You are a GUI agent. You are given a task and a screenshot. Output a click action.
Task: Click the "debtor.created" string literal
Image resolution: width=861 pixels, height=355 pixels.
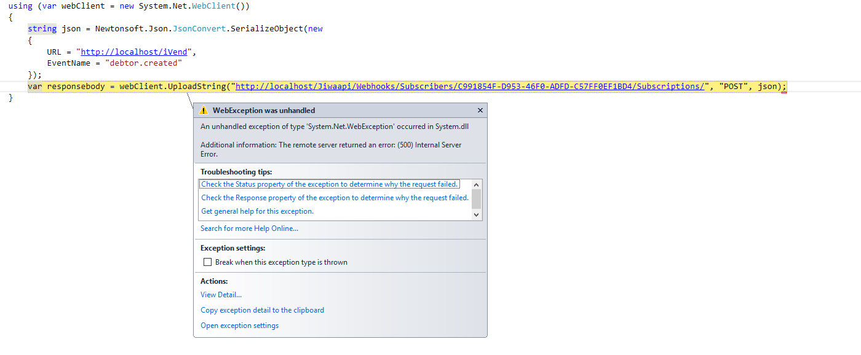click(x=143, y=63)
